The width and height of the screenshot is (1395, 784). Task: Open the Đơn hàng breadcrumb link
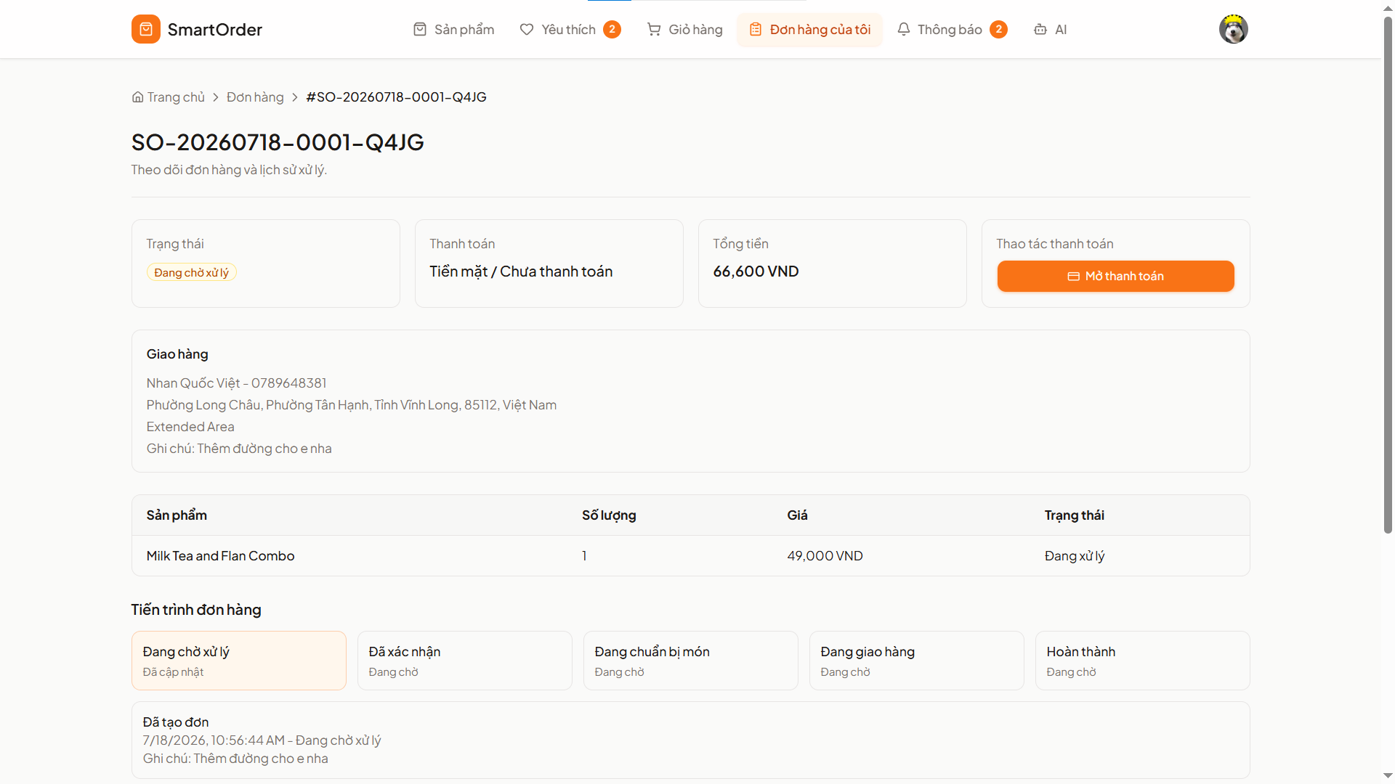coord(255,97)
